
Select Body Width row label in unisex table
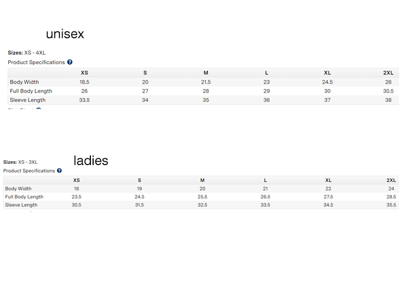click(24, 82)
